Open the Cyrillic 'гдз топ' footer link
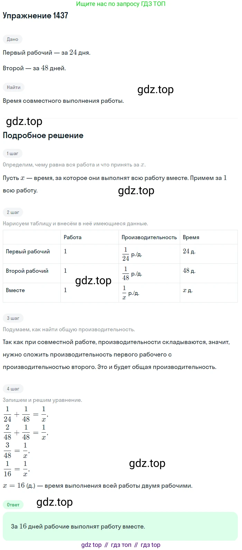Viewport: 242px width, 550px height. click(121, 545)
